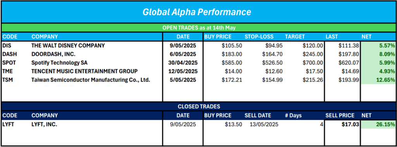Click Tencent Music entry date 12/05/2025
Screen dimensions: 397x147
point(183,71)
